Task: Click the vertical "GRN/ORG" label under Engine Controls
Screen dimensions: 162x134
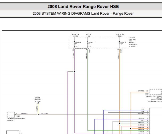Action: [x=37, y=109]
